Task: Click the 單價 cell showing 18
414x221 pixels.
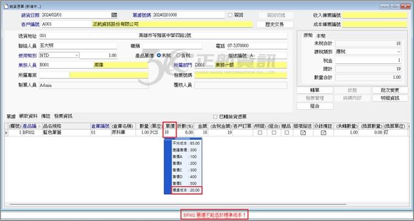Action: click(169, 133)
